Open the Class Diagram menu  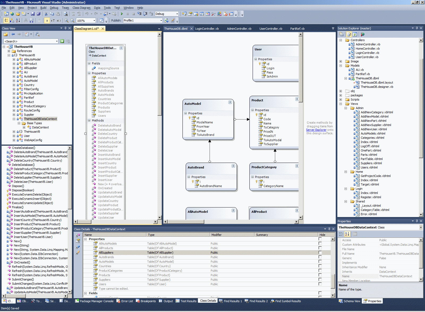point(81,8)
